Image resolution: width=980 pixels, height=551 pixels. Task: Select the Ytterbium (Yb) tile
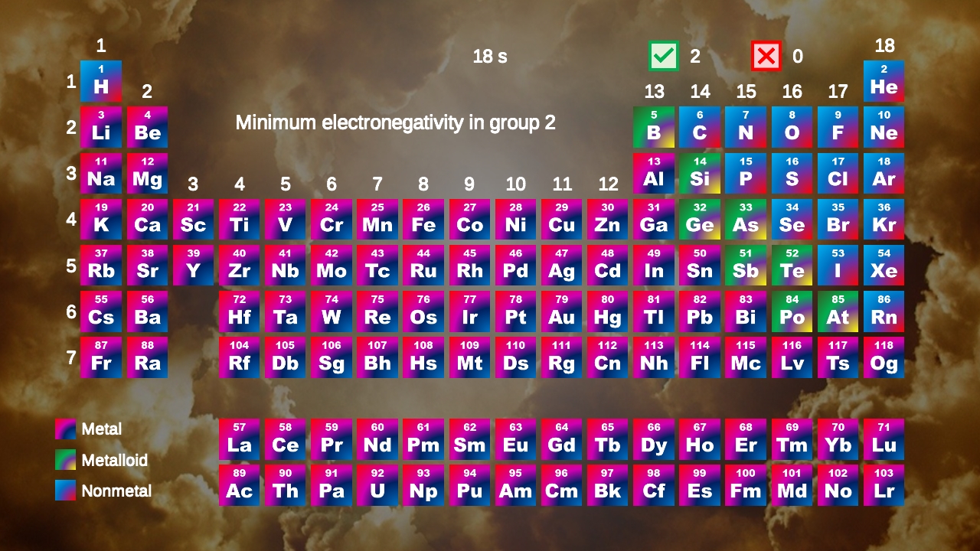pyautogui.click(x=838, y=439)
